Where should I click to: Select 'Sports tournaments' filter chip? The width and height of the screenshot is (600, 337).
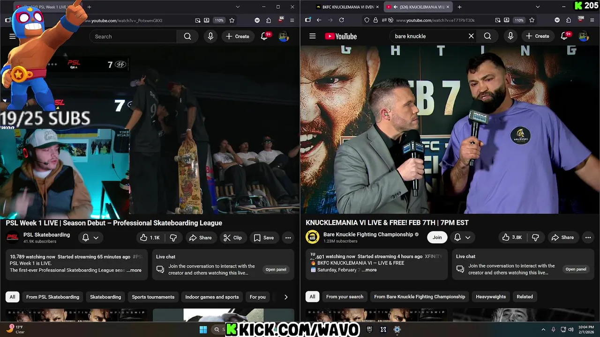[153, 297]
